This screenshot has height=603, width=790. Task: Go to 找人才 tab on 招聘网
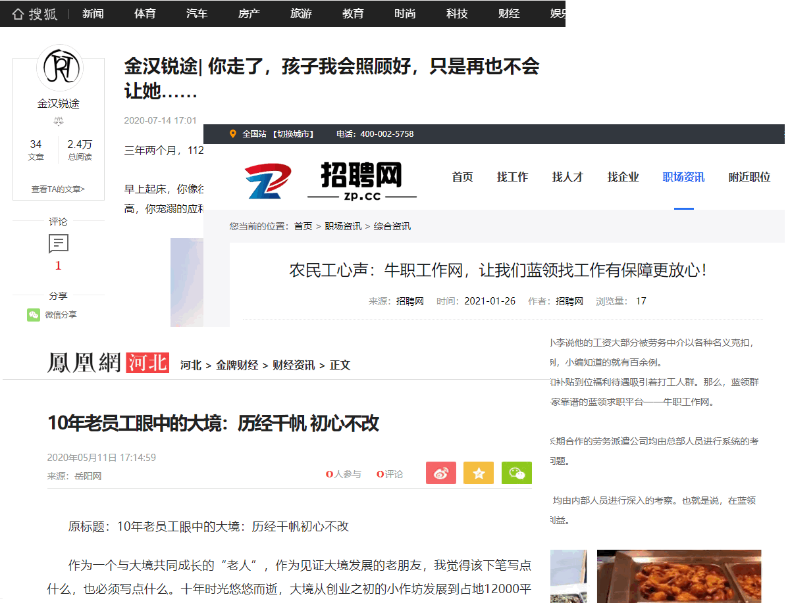click(567, 178)
